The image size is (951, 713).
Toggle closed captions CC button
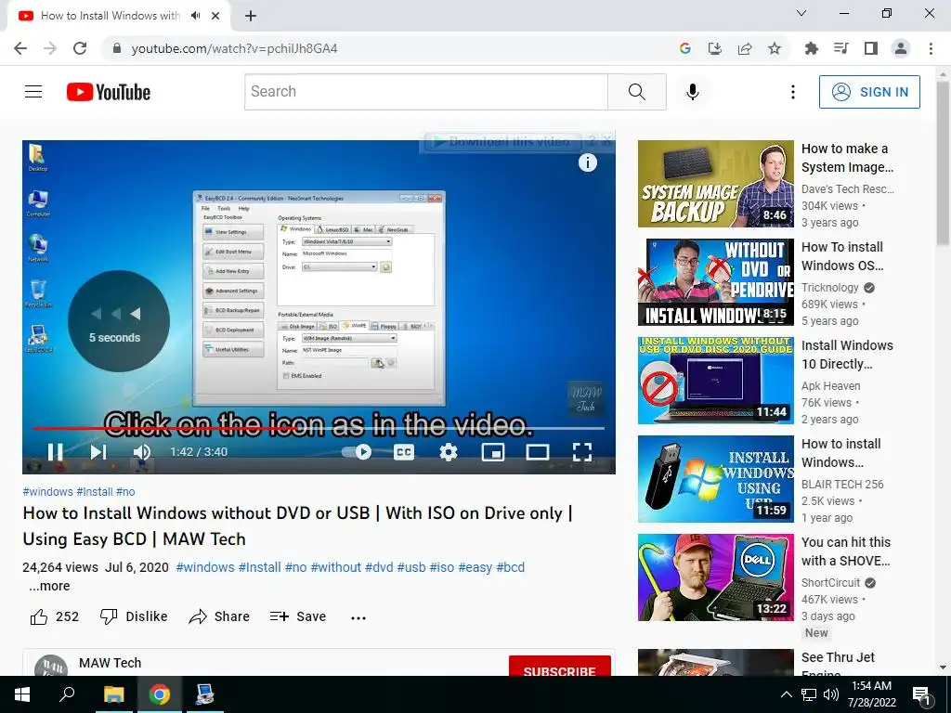404,452
